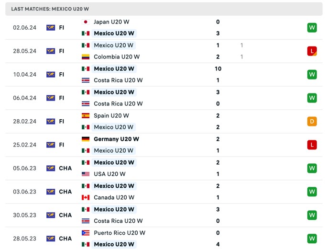The width and height of the screenshot is (327, 250).
Task: Click the Germany flag icon
Action: pyautogui.click(x=86, y=139)
